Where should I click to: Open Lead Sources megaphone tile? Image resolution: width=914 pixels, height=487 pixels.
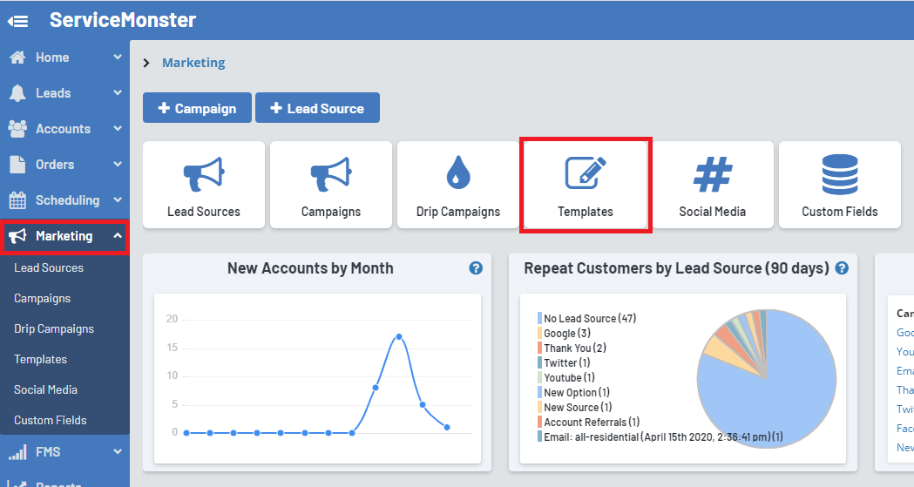point(204,185)
